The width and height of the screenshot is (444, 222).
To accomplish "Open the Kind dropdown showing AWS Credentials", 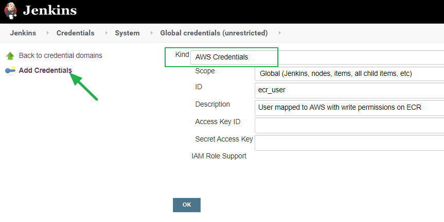I will pos(317,57).
